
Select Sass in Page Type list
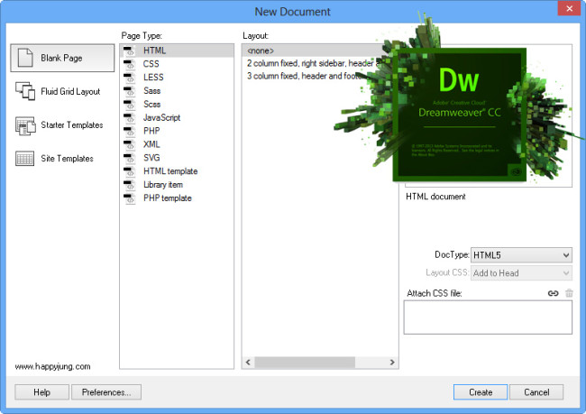click(x=177, y=91)
